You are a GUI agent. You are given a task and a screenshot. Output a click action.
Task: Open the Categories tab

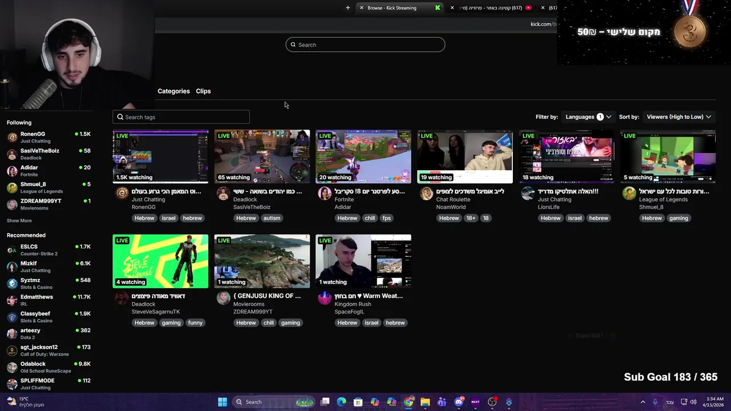coord(174,91)
